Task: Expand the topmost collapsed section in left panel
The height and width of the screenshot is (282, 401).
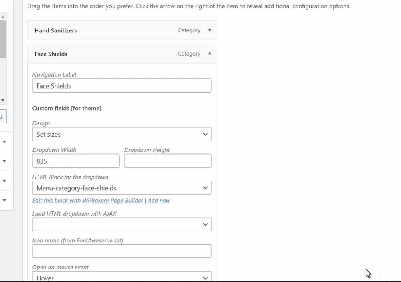Action: (4, 142)
